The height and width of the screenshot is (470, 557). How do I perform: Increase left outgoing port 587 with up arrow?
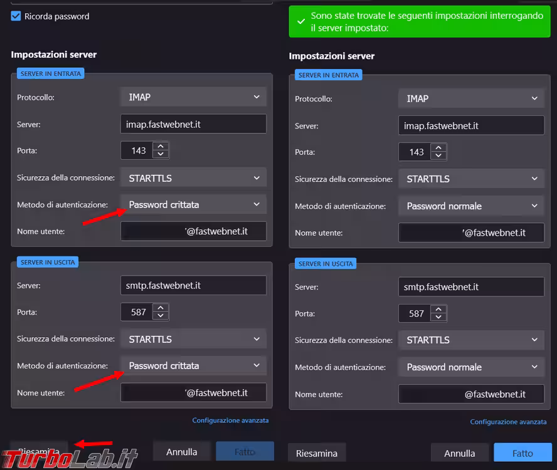point(161,308)
